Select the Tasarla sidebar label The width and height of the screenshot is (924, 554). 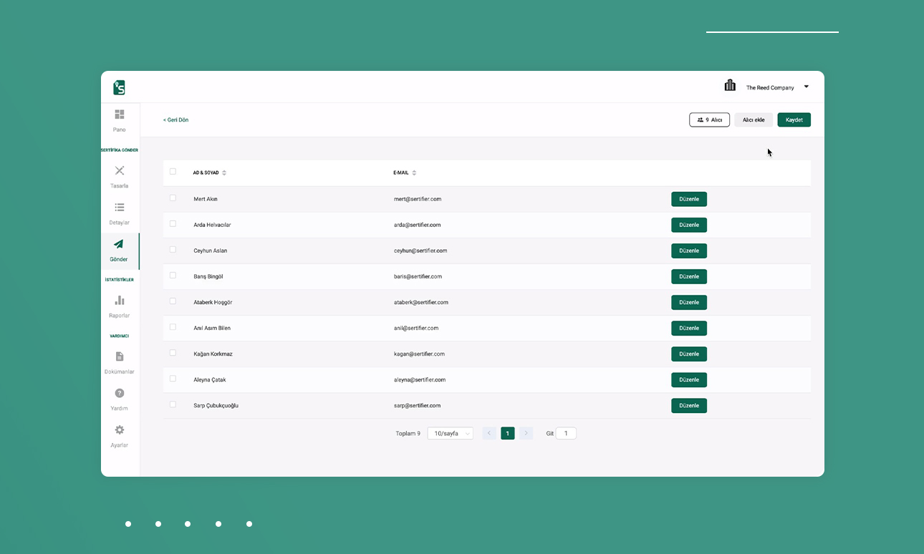pos(120,185)
